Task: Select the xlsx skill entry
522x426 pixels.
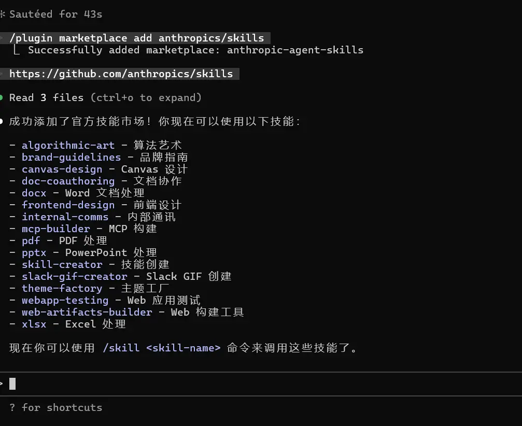Action: click(x=34, y=324)
